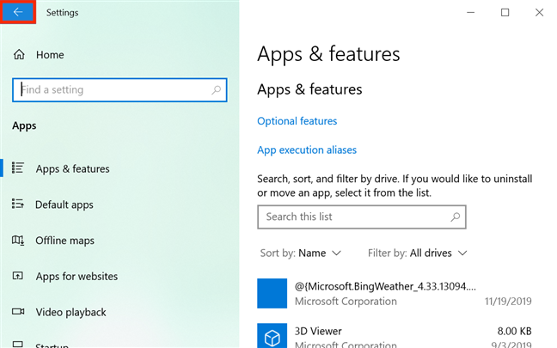Click the Offline maps map icon

click(18, 240)
